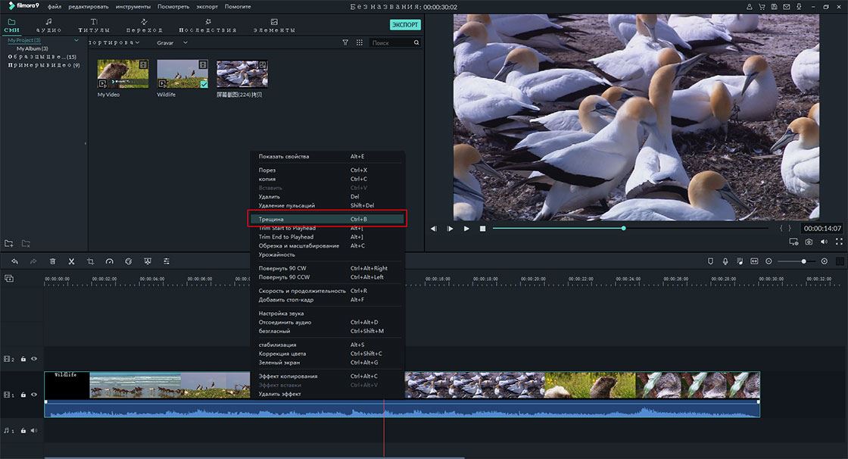Click the preview progress slider handle
This screenshot has width=848, height=459.
[x=624, y=229]
